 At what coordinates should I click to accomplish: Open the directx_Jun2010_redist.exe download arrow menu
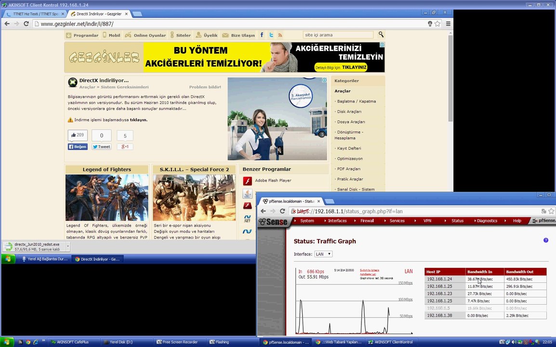click(68, 246)
